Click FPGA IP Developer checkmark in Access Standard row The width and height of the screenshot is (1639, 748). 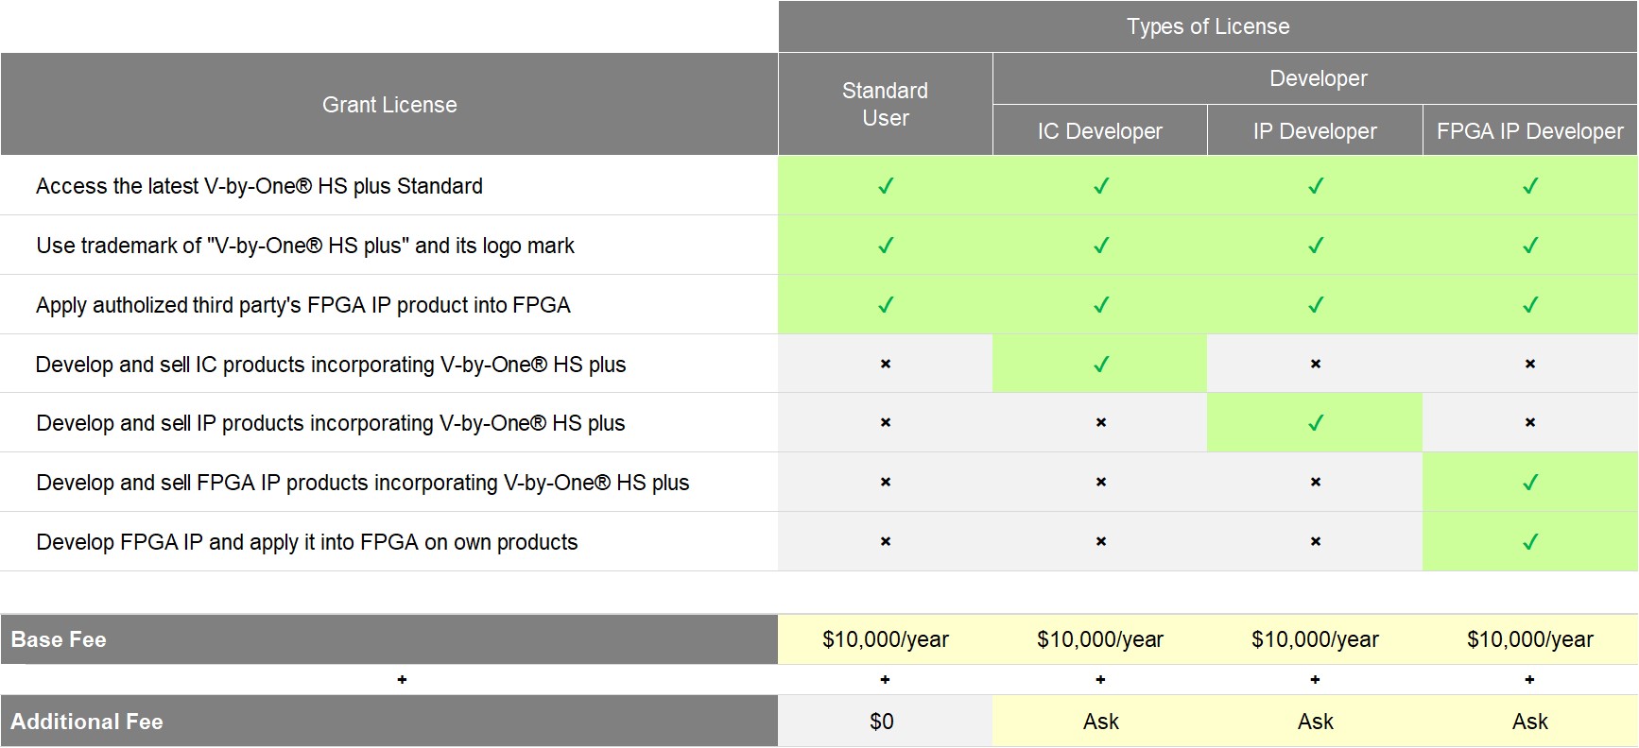point(1530,186)
